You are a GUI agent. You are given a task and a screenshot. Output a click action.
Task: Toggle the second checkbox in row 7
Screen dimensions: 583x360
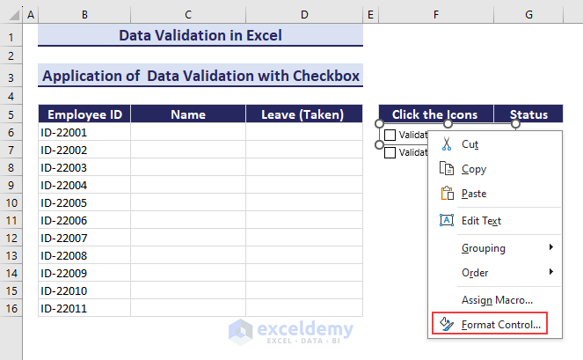tap(390, 151)
